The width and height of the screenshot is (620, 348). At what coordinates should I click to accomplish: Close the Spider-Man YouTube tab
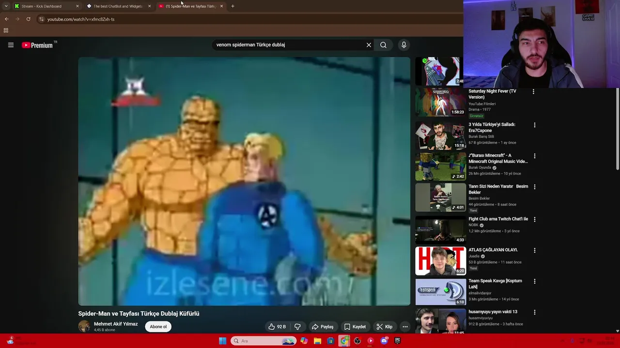pos(221,6)
